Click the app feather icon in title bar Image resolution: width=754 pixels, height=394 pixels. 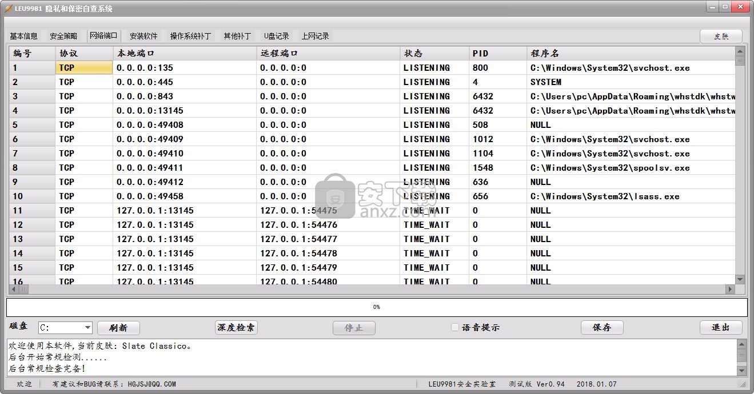point(8,8)
